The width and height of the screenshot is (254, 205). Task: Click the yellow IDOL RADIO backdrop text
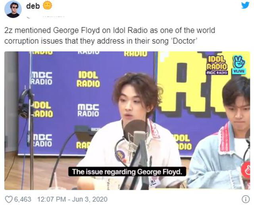coord(88,79)
